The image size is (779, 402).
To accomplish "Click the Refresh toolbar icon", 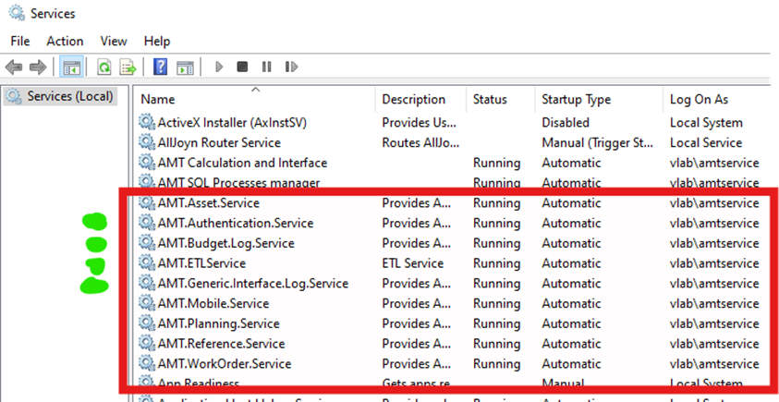I will point(104,67).
